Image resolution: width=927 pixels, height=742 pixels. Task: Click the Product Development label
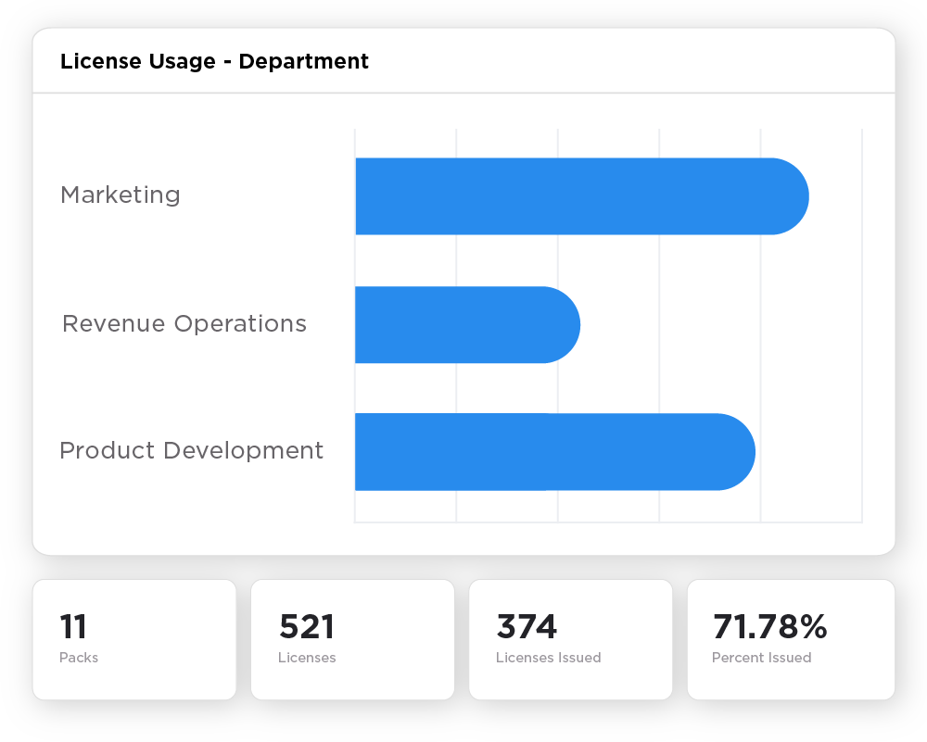tap(191, 451)
